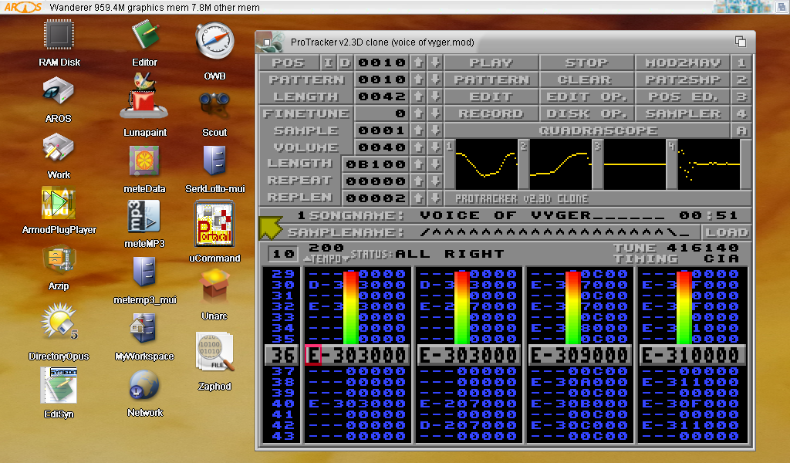
Task: Start PATTERN playback button
Action: [491, 79]
